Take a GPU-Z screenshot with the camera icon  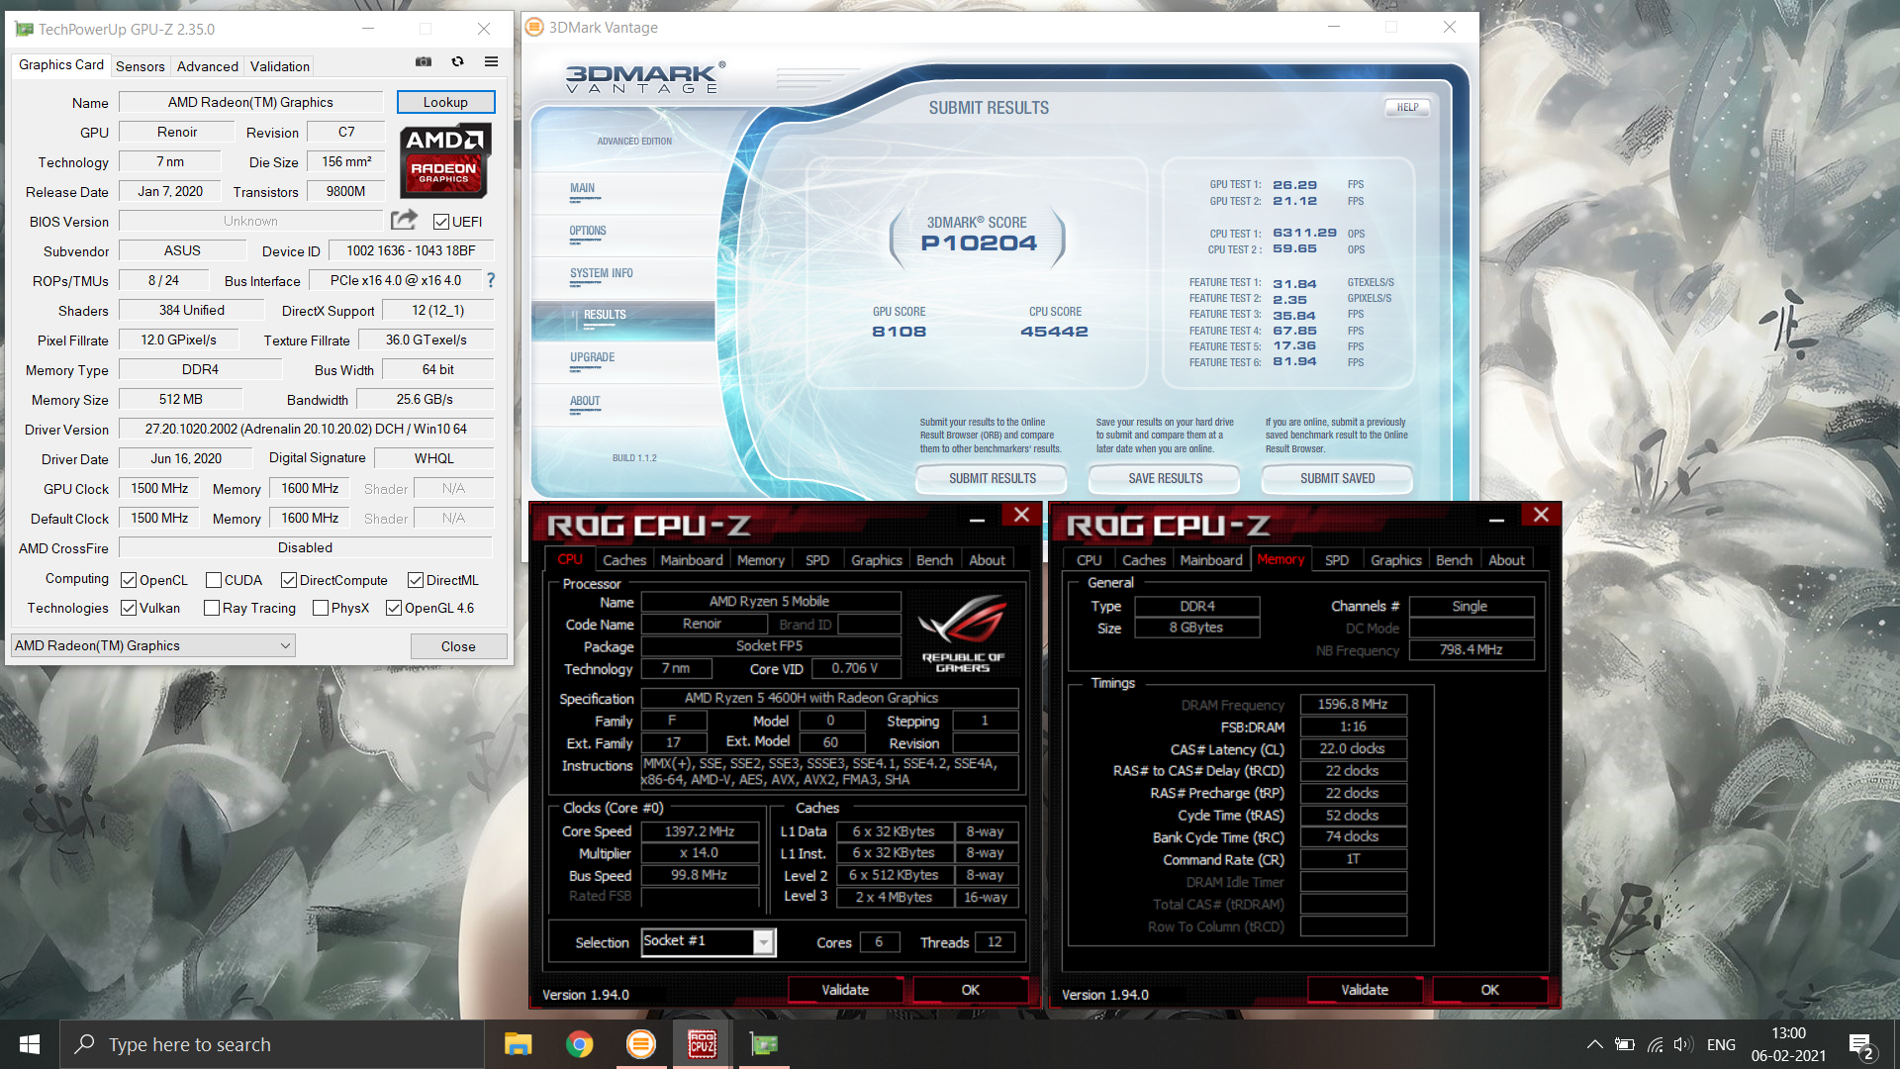424,61
